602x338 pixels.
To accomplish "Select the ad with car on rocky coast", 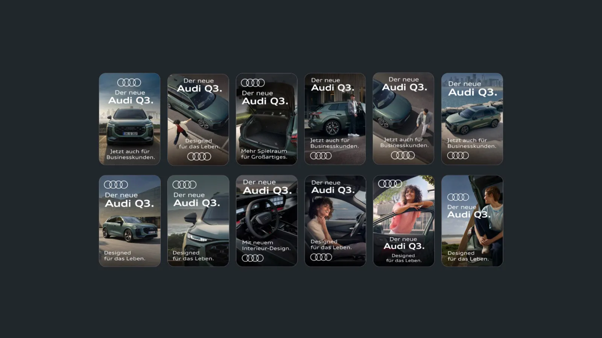I will [x=472, y=119].
